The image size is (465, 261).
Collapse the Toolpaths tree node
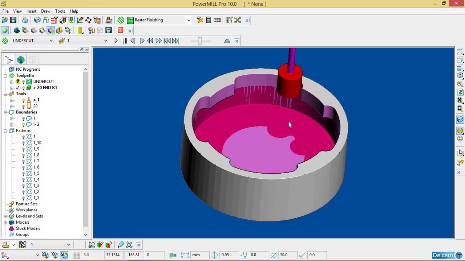[5, 75]
